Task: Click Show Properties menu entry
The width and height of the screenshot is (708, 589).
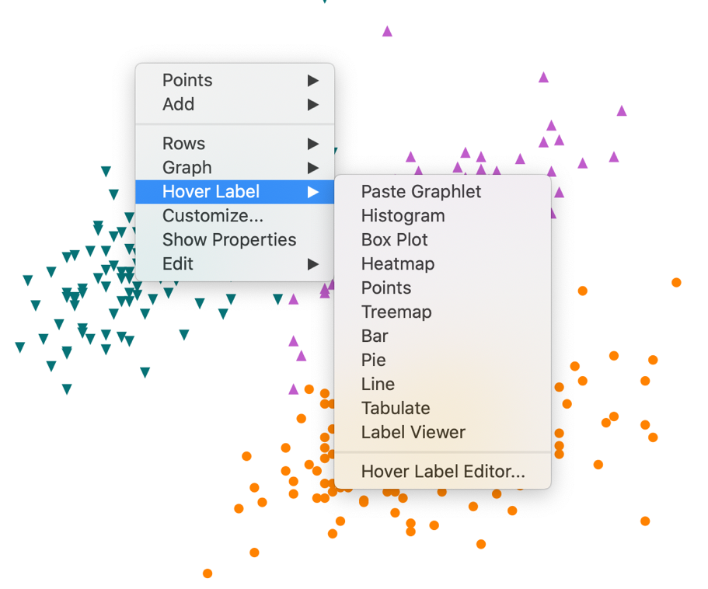Action: pos(229,240)
